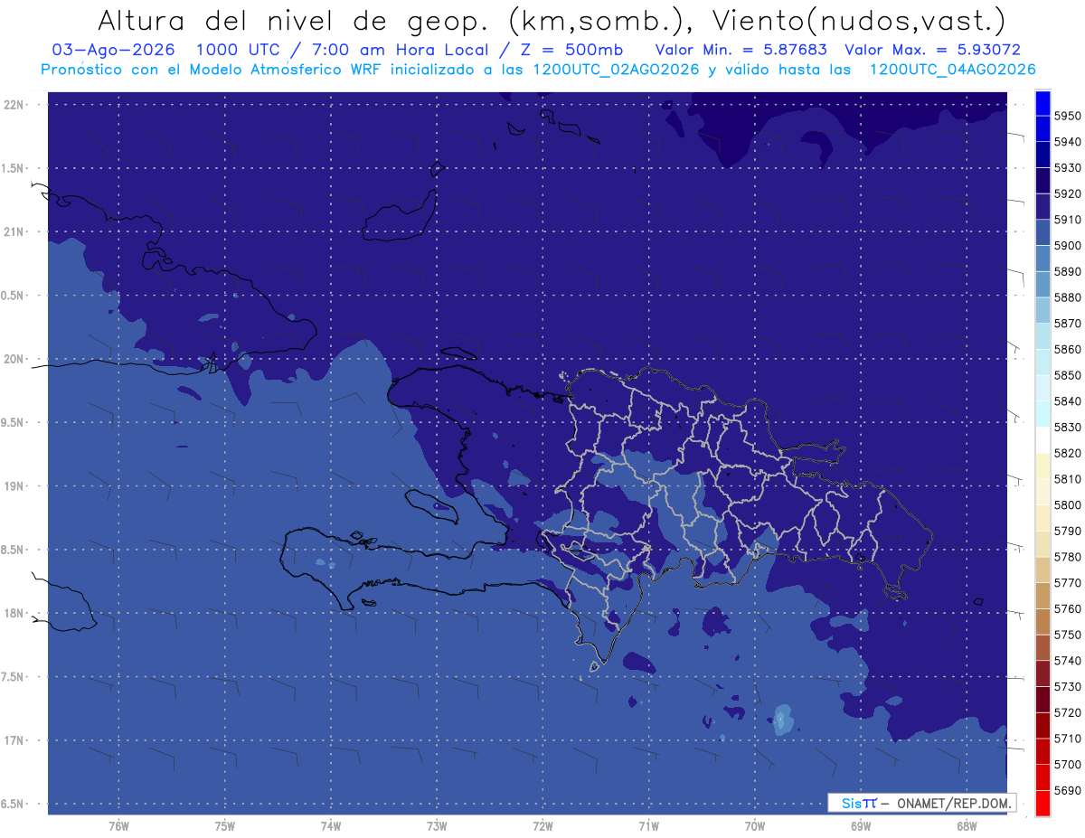
Task: Click the color bar segment between 5760 and 5770
Action: tap(1042, 596)
